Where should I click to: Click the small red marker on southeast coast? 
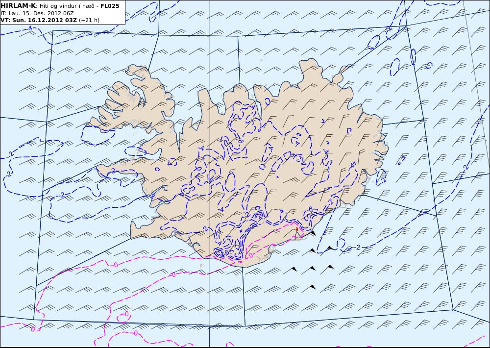click(296, 229)
